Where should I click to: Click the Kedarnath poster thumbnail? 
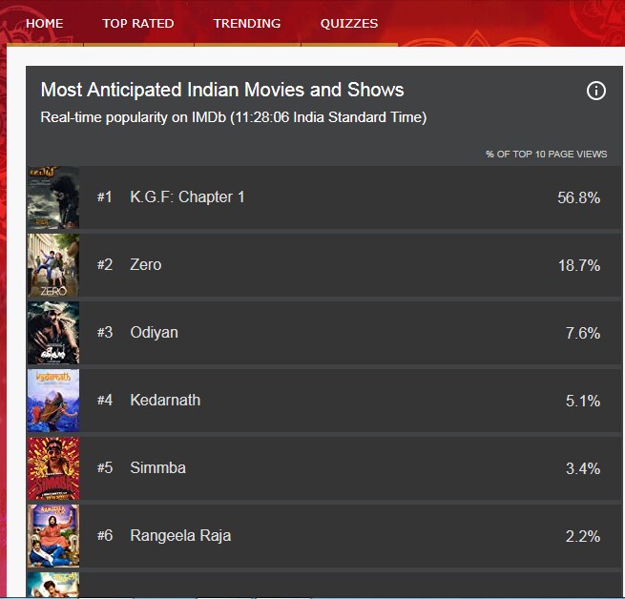pyautogui.click(x=53, y=401)
